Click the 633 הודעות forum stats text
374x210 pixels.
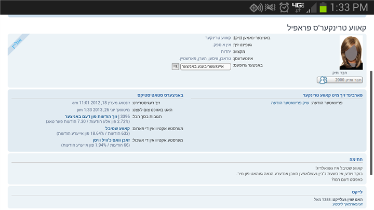pos(93,133)
